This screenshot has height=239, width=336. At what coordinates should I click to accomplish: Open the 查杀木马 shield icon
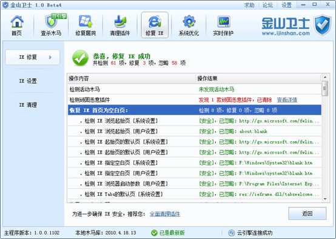pos(51,25)
